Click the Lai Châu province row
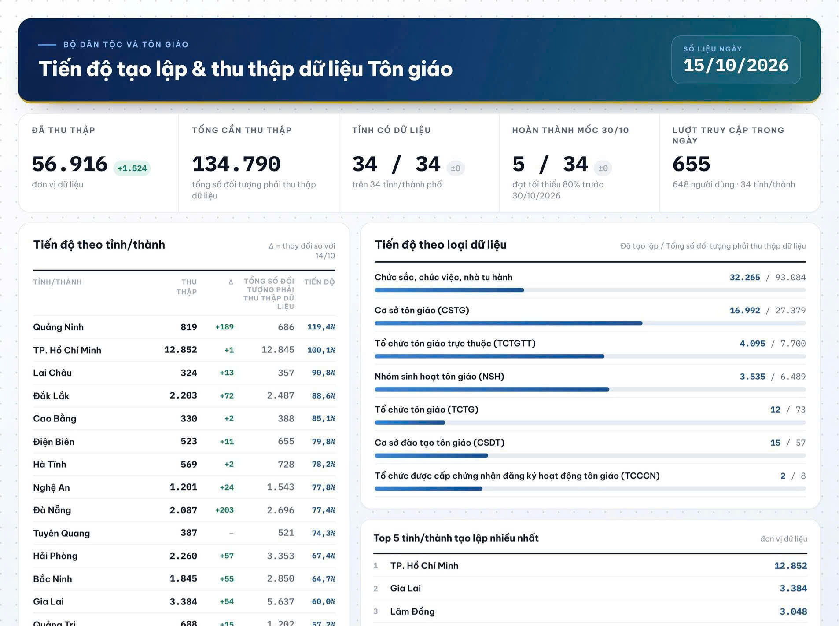This screenshot has width=839, height=626. pyautogui.click(x=184, y=373)
